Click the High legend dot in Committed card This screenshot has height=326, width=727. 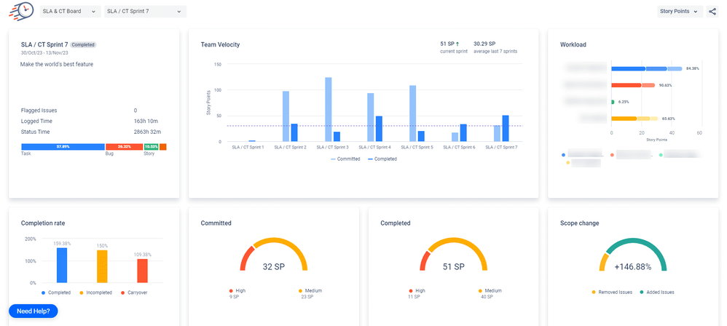tap(231, 290)
